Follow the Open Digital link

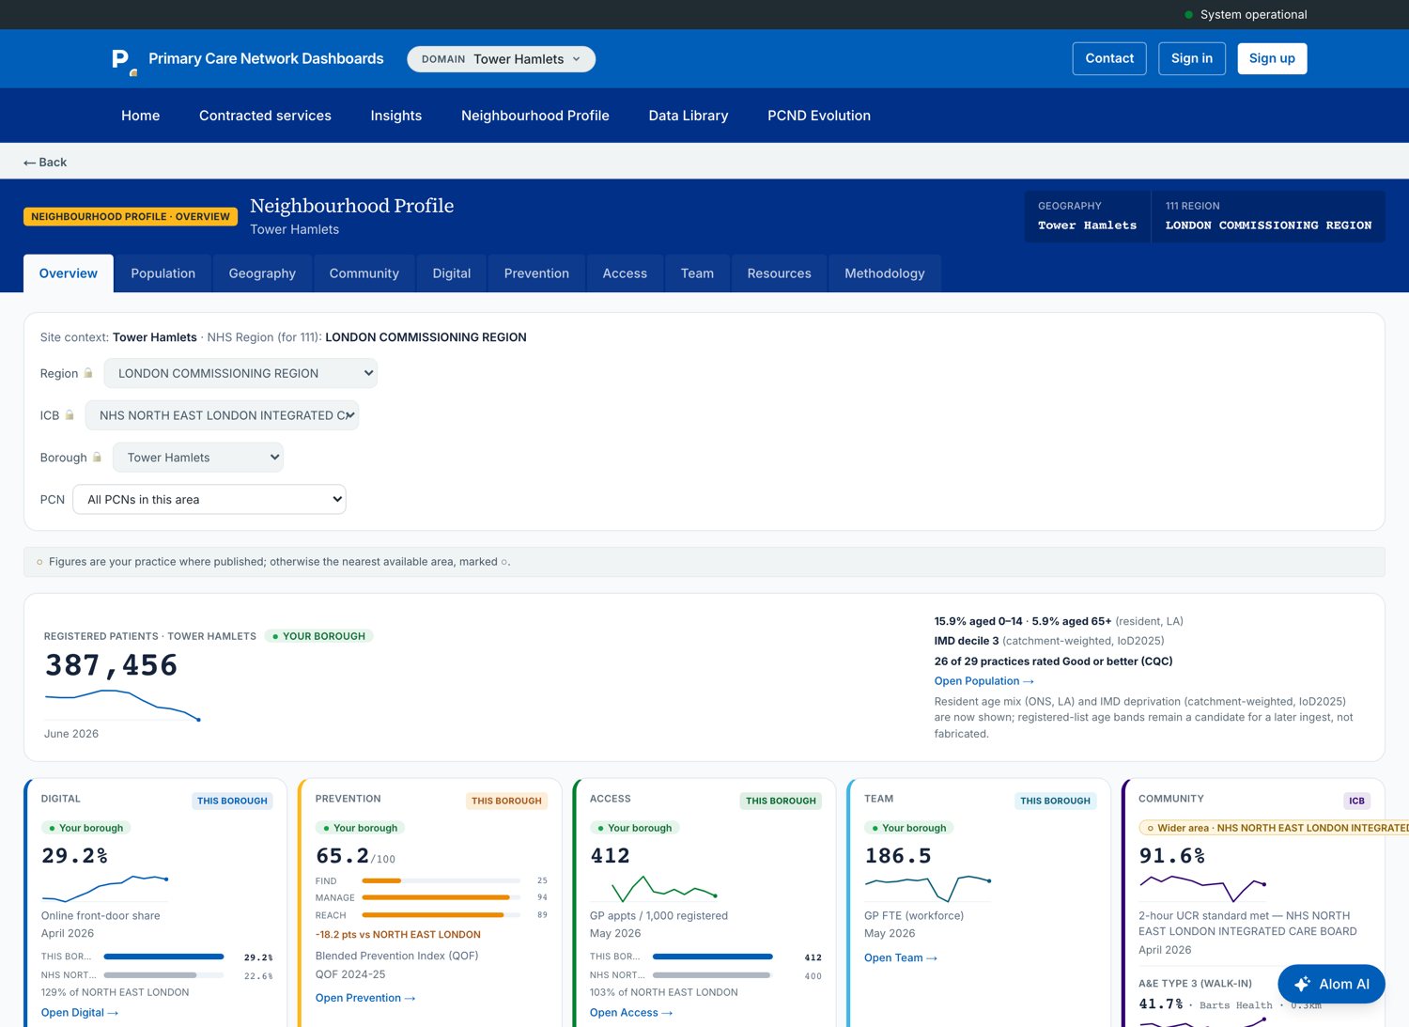(x=80, y=1013)
